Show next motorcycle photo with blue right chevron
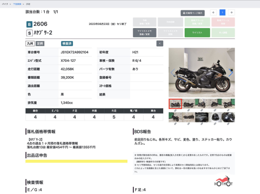 click(230, 73)
